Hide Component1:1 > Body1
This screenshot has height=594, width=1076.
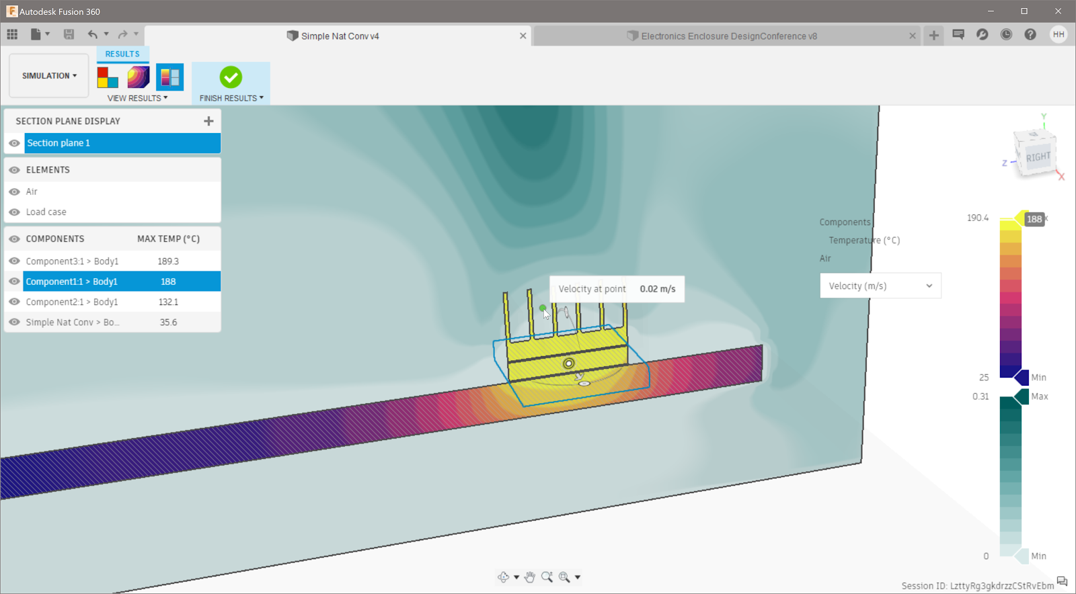click(x=14, y=282)
